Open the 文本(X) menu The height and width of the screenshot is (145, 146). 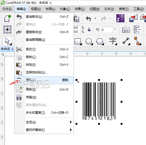click(109, 9)
